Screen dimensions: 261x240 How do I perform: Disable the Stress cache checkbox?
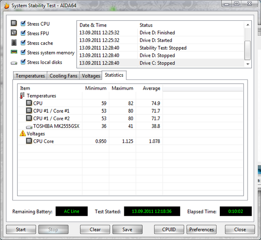point(23,43)
